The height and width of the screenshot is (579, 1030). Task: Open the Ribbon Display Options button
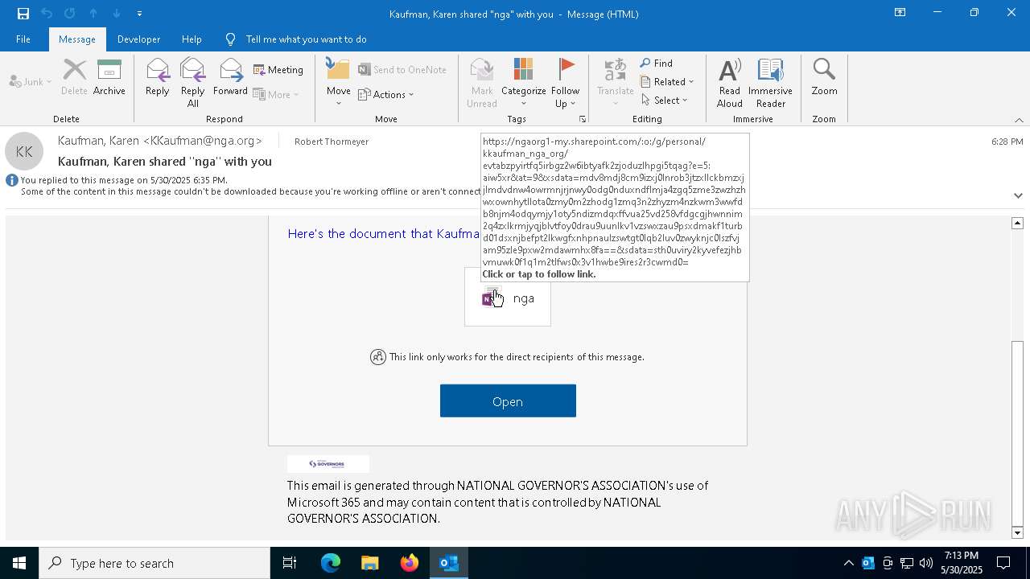pyautogui.click(x=900, y=13)
